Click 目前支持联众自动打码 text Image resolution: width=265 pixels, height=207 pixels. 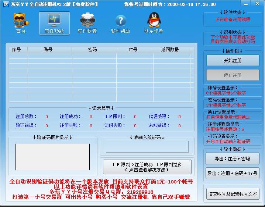233,42
